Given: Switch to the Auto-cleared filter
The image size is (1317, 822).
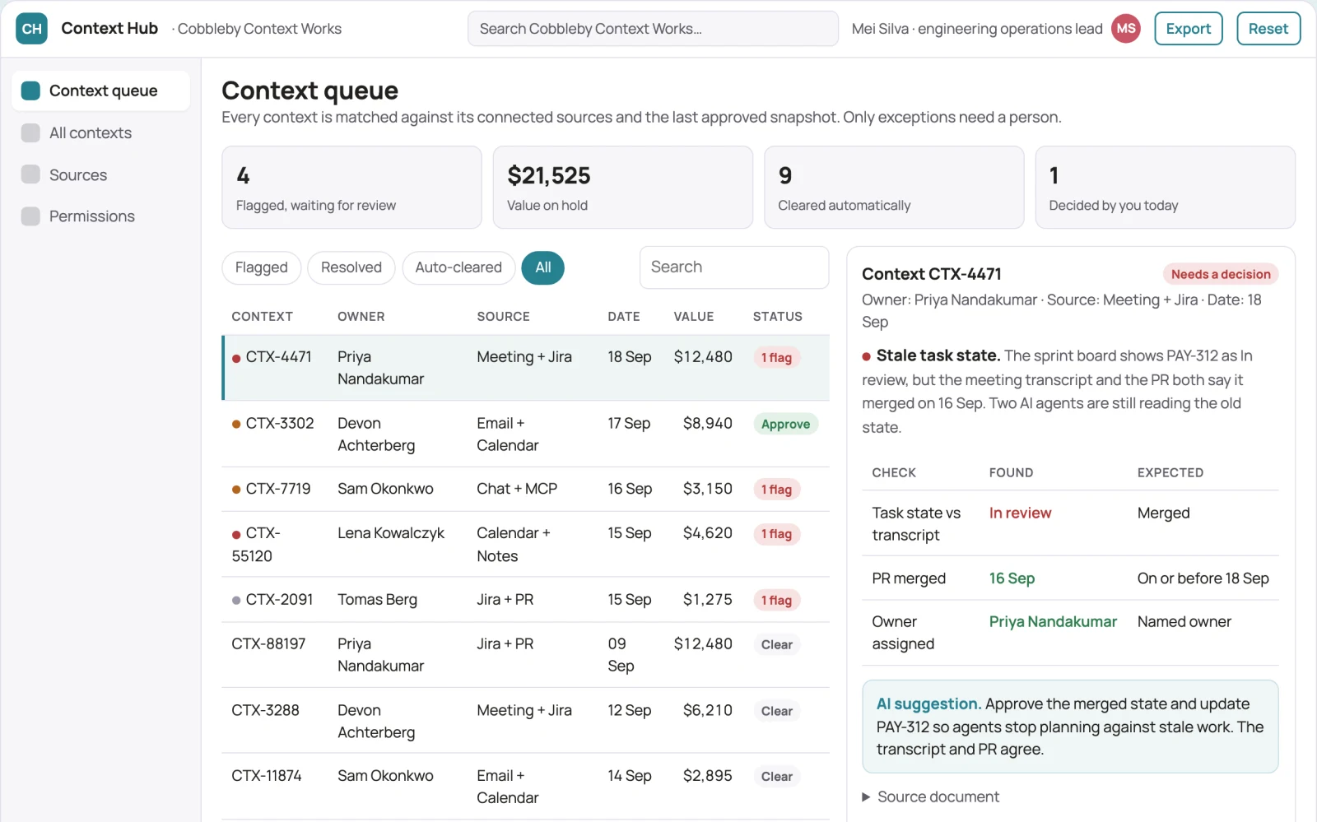Looking at the screenshot, I should 458,267.
